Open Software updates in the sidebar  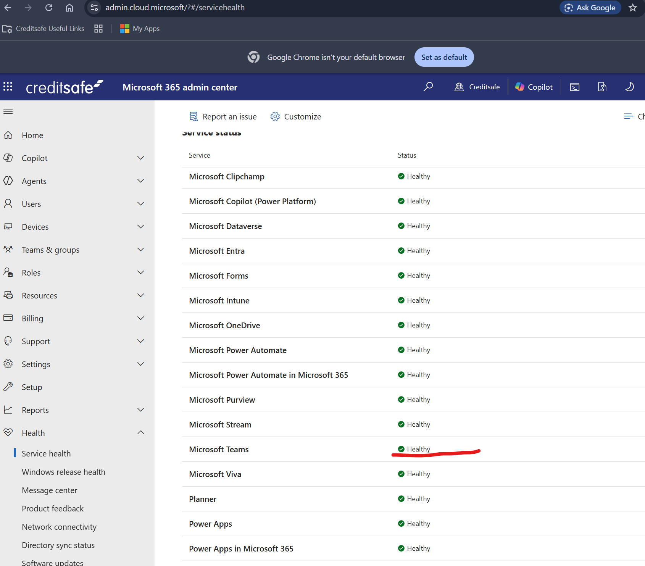click(x=52, y=563)
